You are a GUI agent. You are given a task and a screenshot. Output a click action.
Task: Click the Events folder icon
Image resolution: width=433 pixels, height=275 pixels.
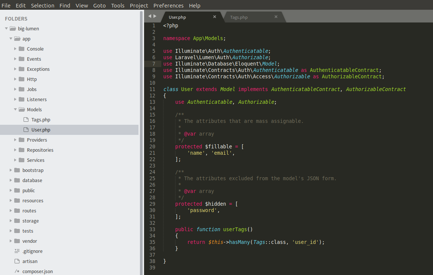click(22, 59)
